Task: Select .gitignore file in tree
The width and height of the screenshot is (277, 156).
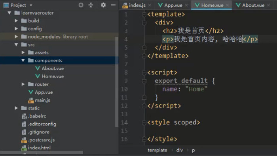Action: pyautogui.click(x=39, y=132)
